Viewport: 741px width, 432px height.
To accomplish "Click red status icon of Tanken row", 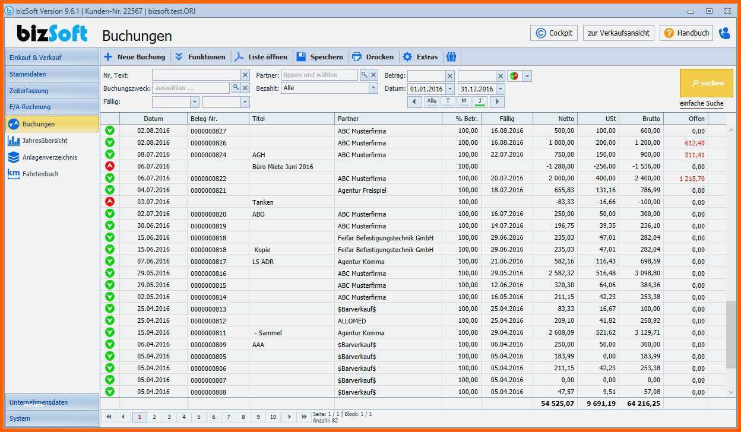I will (110, 202).
